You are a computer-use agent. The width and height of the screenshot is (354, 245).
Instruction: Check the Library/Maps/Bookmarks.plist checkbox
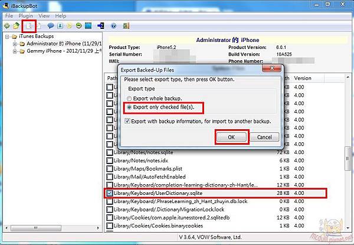click(110, 169)
